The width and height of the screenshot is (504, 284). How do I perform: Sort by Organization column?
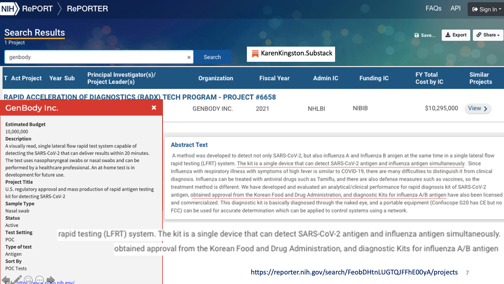pos(215,78)
